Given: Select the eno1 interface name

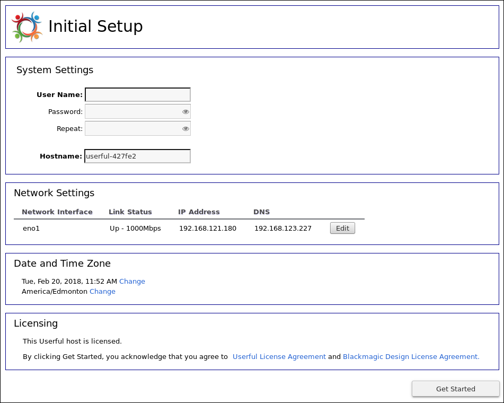Looking at the screenshot, I should click(31, 229).
